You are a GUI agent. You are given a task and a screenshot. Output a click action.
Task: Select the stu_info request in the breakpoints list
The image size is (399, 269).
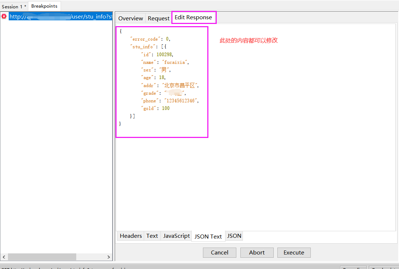(61, 17)
